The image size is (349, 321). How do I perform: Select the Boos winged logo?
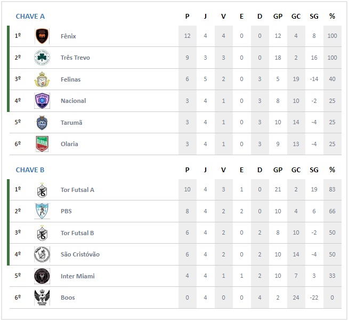(42, 298)
